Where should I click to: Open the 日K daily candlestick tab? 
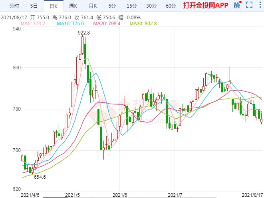click(x=53, y=6)
